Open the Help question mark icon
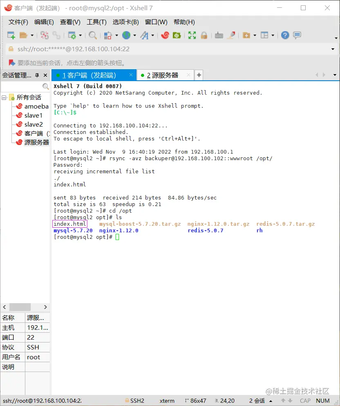This screenshot has height=406, width=340. [x=285, y=35]
